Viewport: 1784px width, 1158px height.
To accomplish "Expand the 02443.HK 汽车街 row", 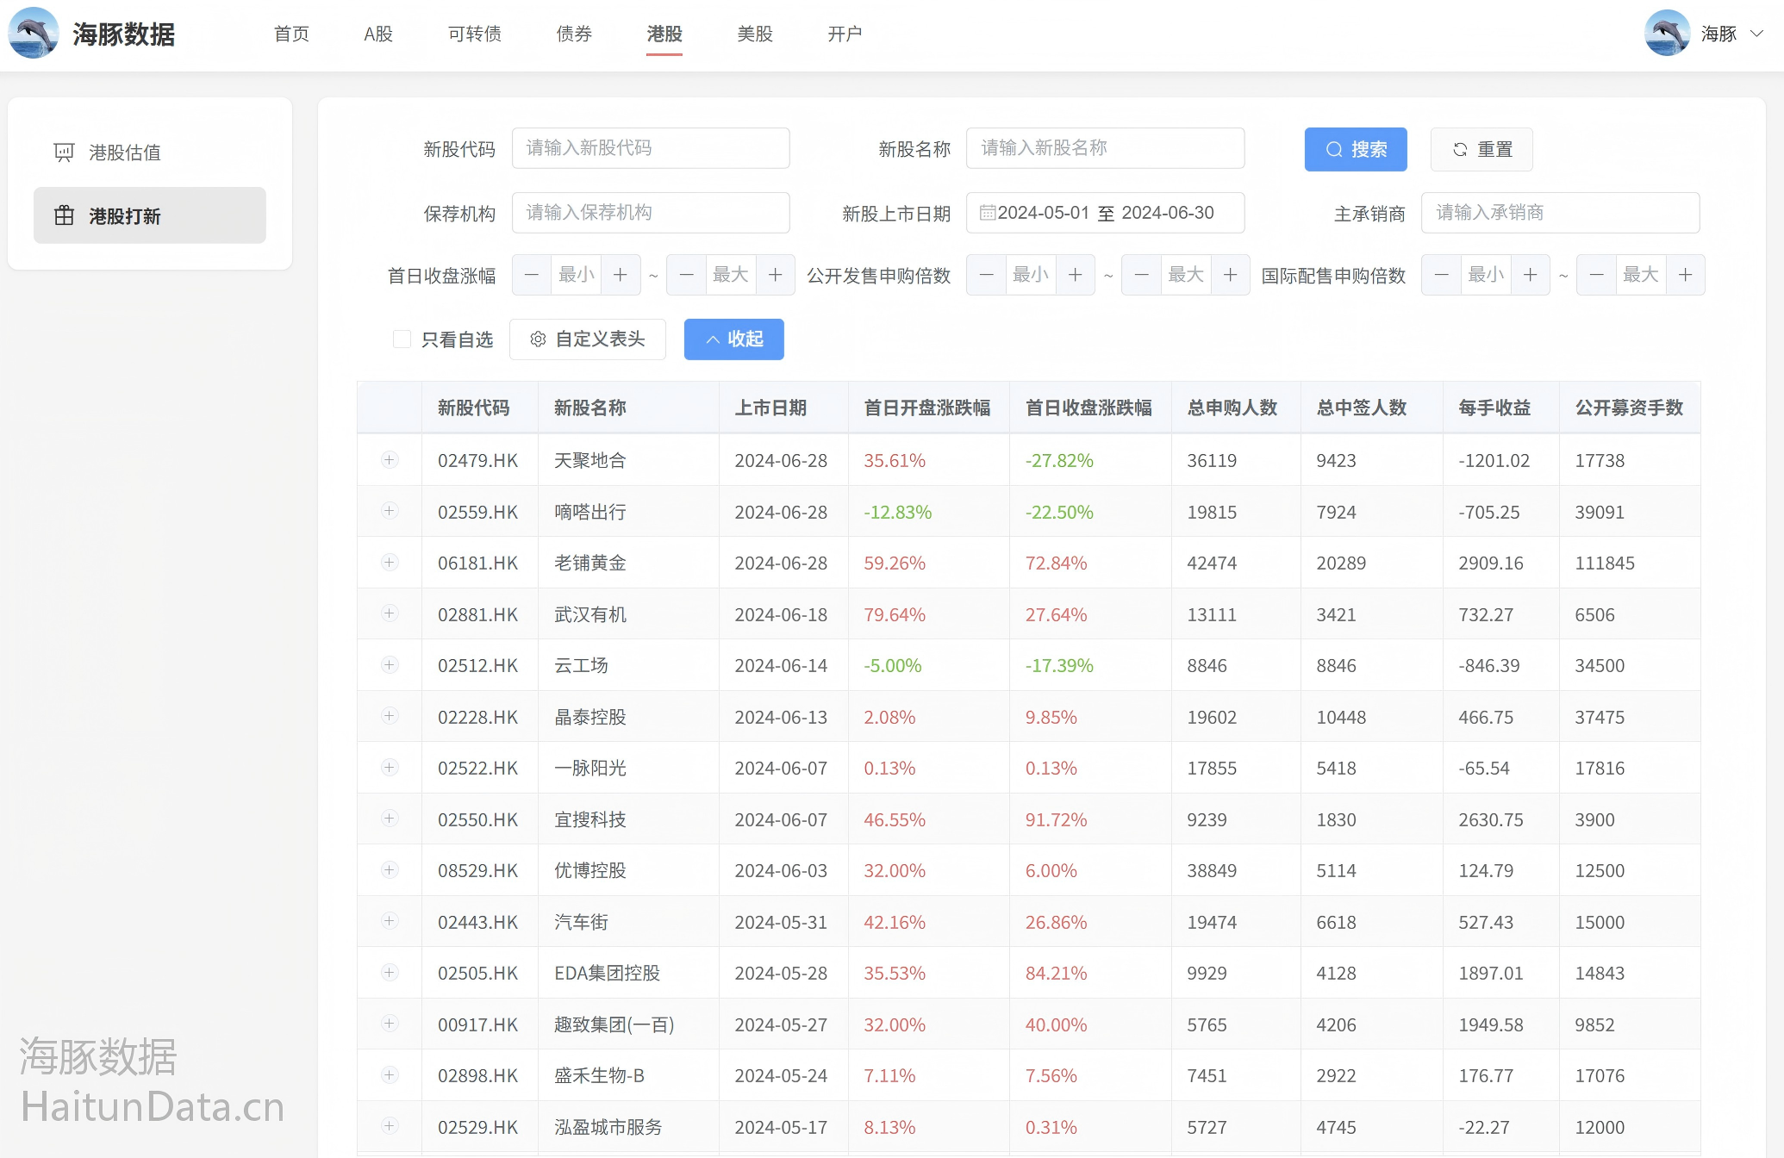I will coord(390,921).
